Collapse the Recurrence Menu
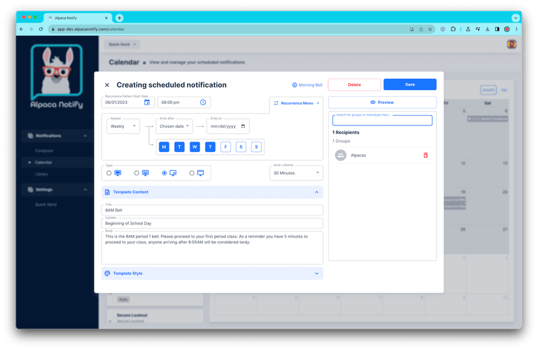The height and width of the screenshot is (350, 538). [x=318, y=103]
